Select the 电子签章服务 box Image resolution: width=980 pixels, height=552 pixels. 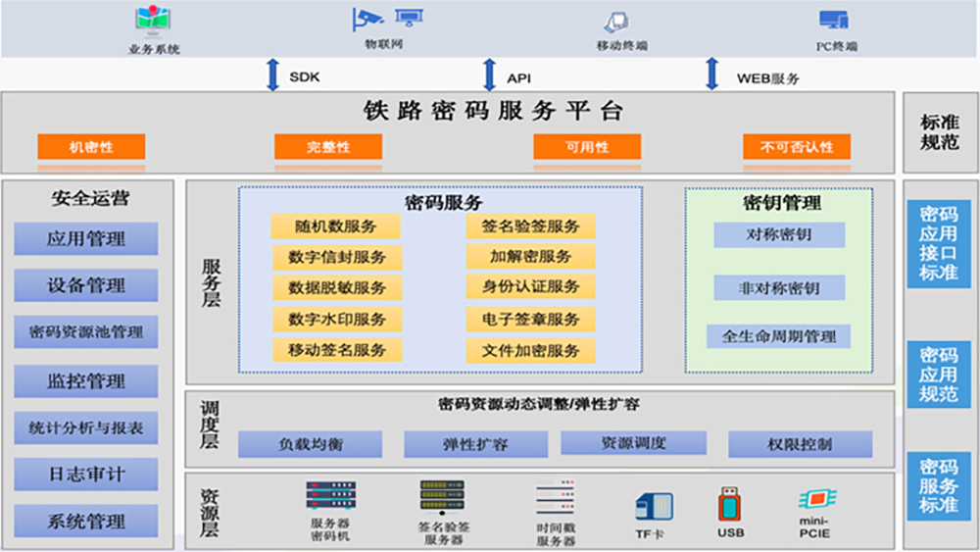[530, 319]
